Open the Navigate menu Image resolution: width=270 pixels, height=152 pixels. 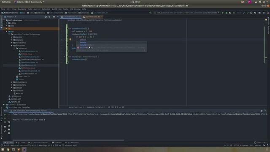(22, 9)
